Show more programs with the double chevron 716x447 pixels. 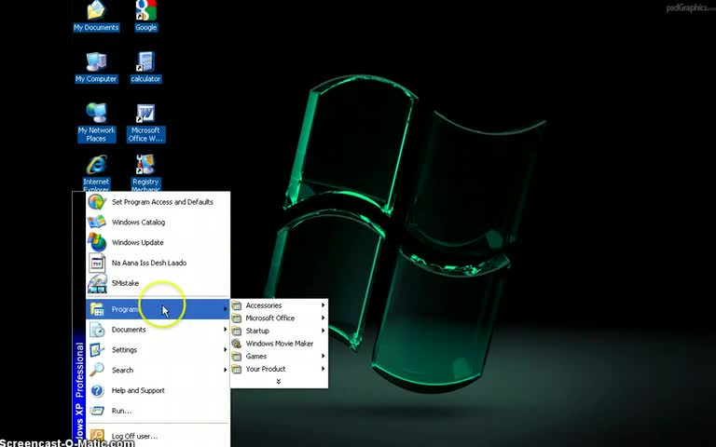coord(279,381)
